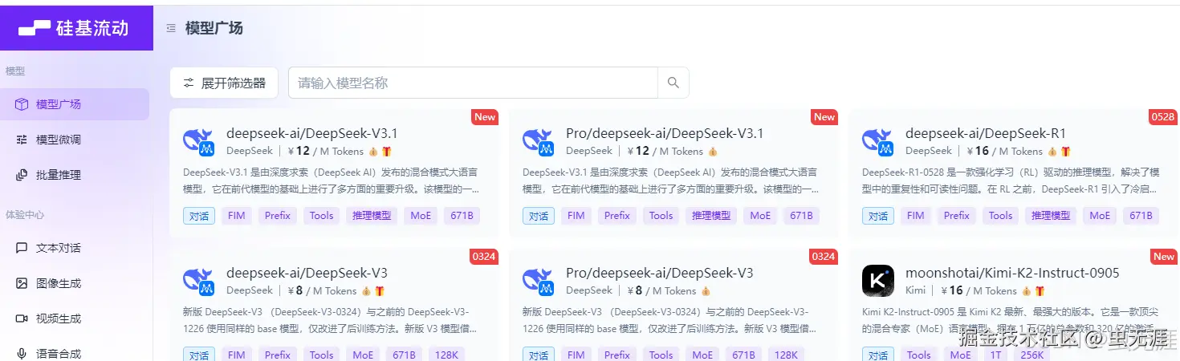Click the 对话 tag on non-Pro DeepSeek-V3.1
This screenshot has width=1180, height=361.
[x=199, y=216]
